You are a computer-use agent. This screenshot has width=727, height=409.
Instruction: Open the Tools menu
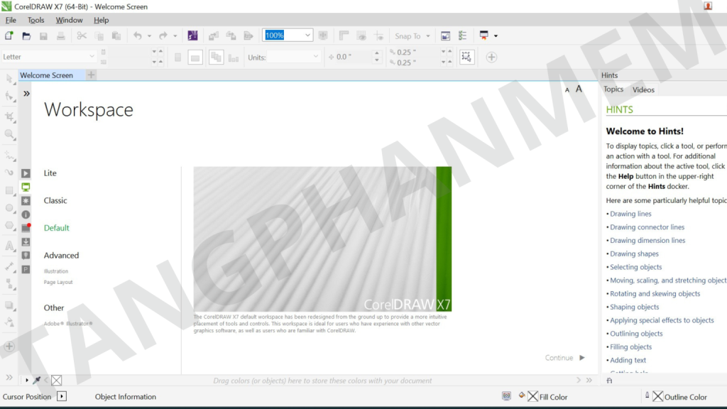(35, 20)
